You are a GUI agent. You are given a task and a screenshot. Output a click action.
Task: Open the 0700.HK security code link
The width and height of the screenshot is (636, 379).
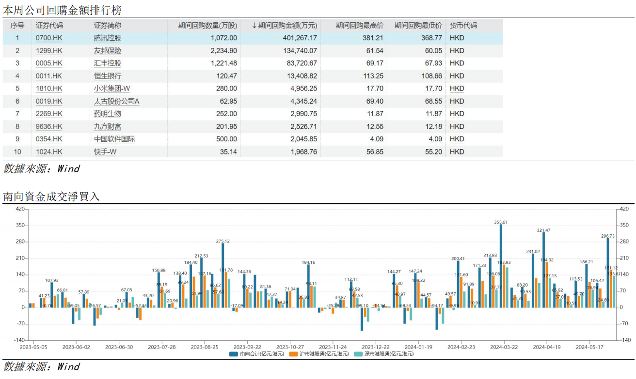coord(49,38)
